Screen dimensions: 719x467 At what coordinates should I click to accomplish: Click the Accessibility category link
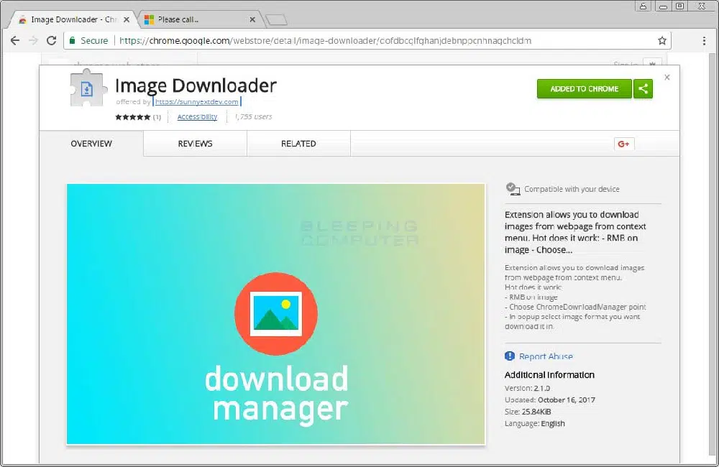click(x=197, y=117)
